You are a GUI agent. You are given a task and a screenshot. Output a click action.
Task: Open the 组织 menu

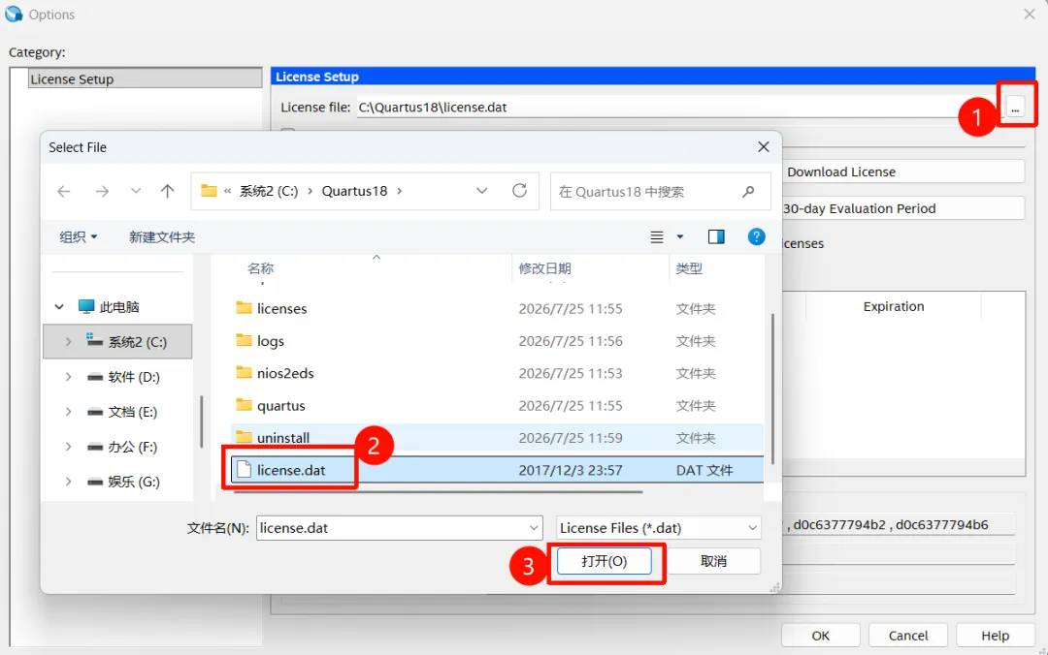[79, 237]
